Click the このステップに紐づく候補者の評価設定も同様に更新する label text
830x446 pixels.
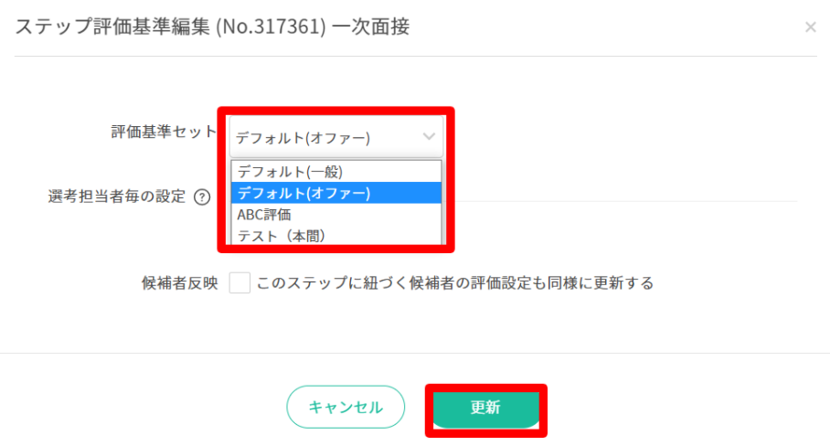455,283
